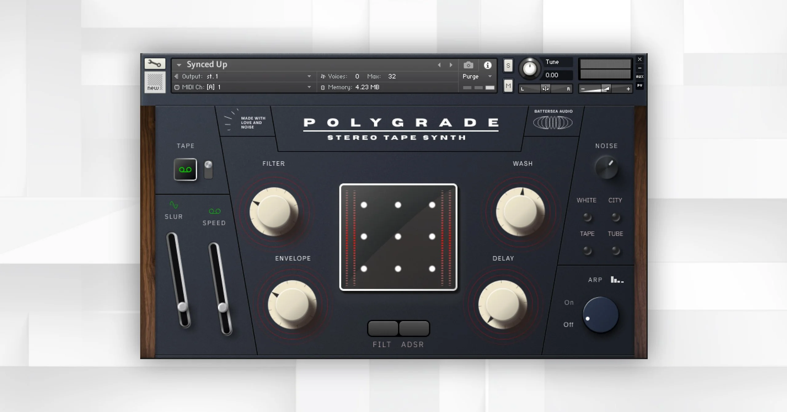The height and width of the screenshot is (412, 787).
Task: Click the ARP sequencer bars icon
Action: coord(617,280)
